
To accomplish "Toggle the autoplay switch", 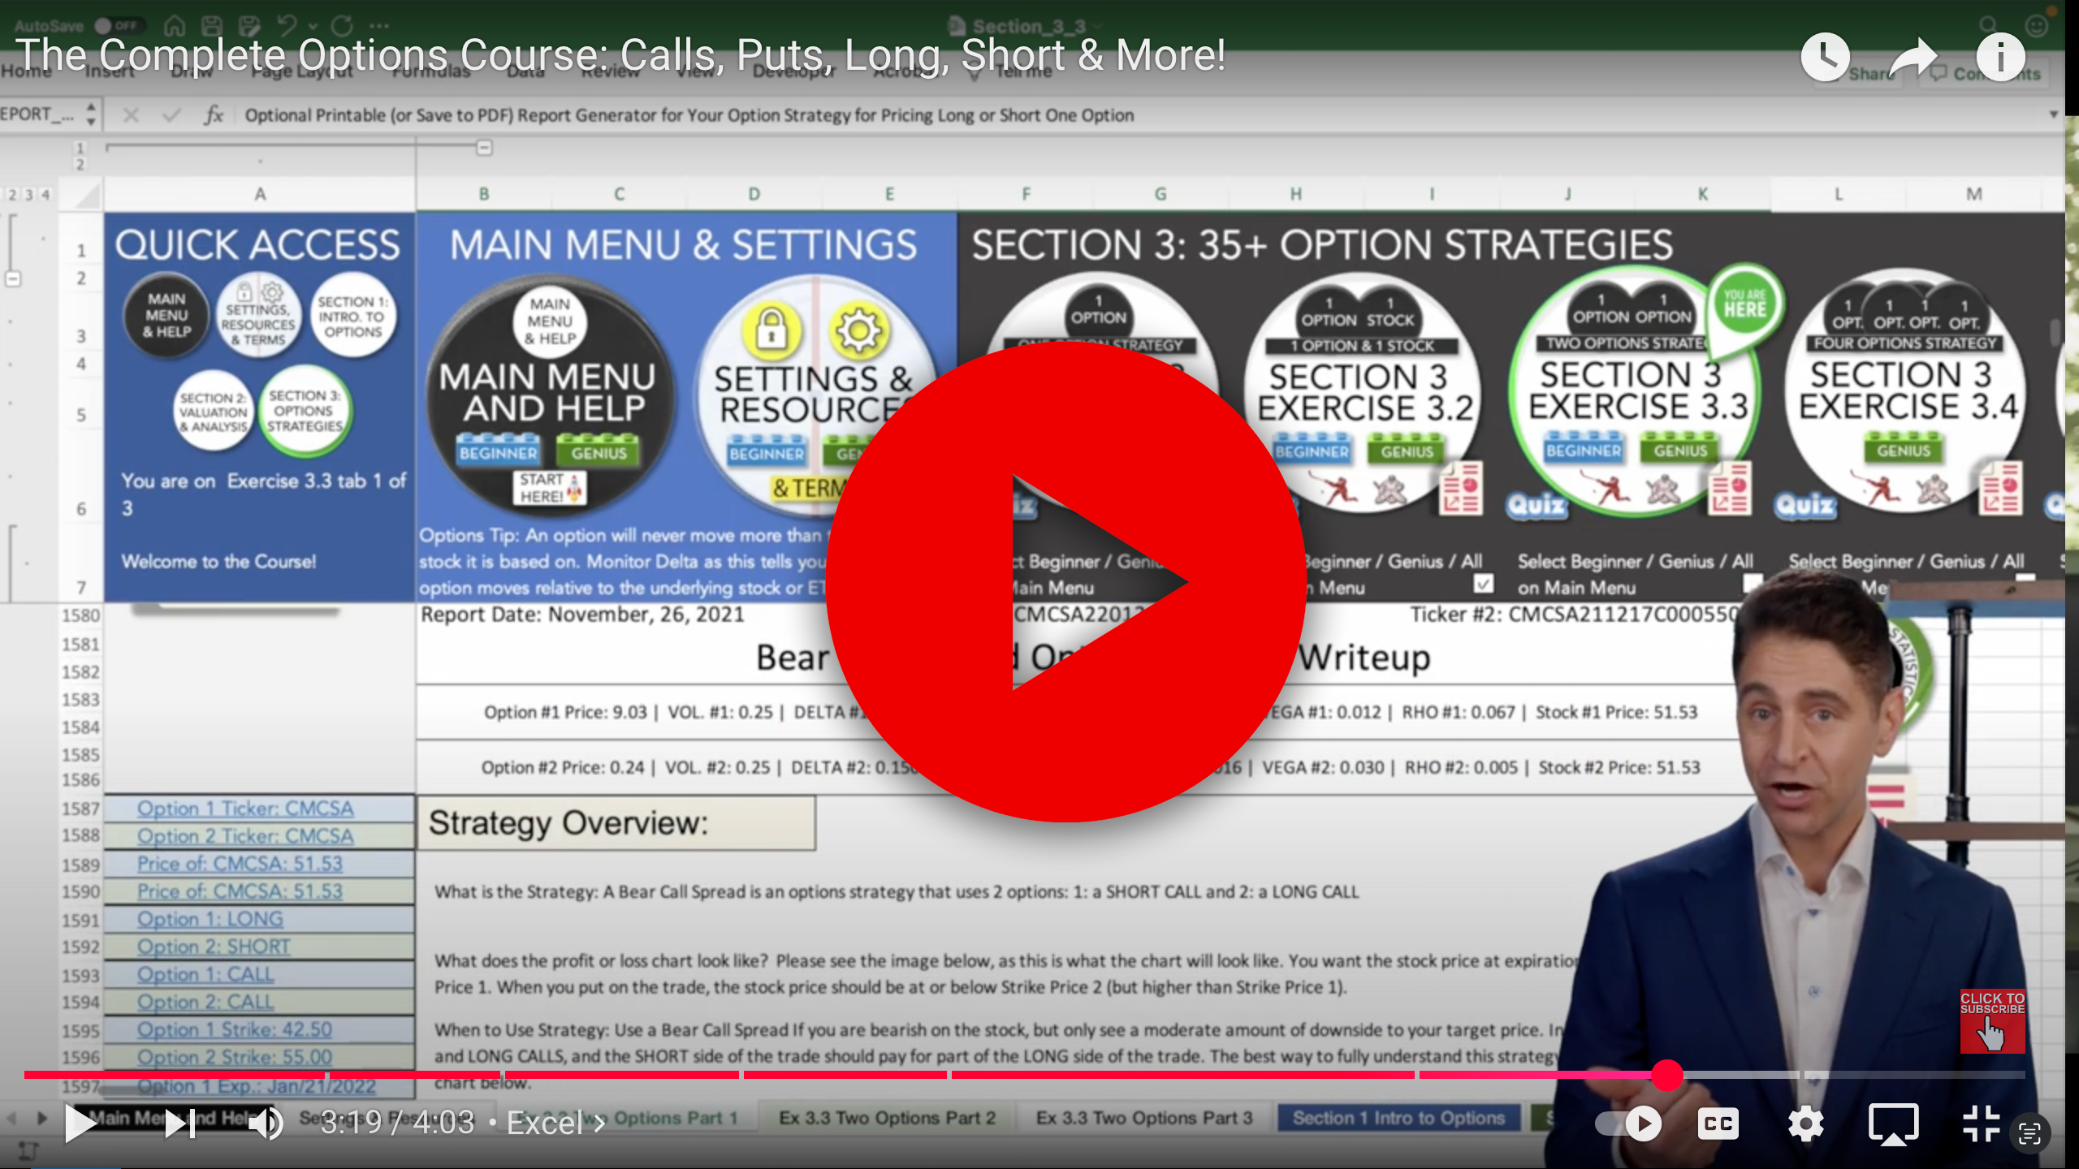I will (1628, 1124).
